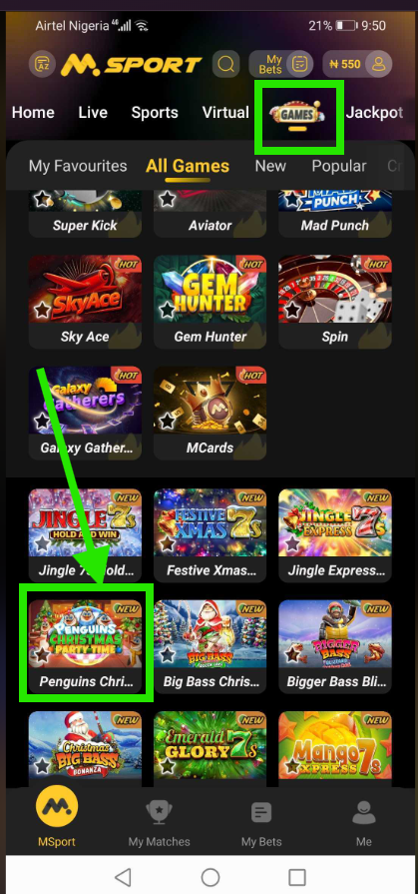Toggle favourite star on Gem Hunter

[x=168, y=311]
